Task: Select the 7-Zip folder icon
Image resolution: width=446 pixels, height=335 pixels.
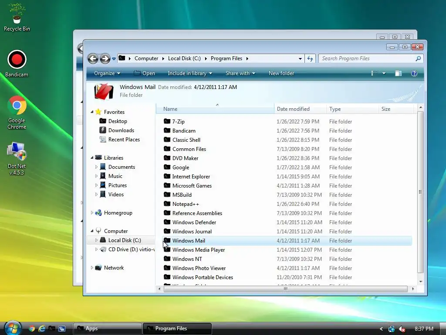Action: point(167,121)
